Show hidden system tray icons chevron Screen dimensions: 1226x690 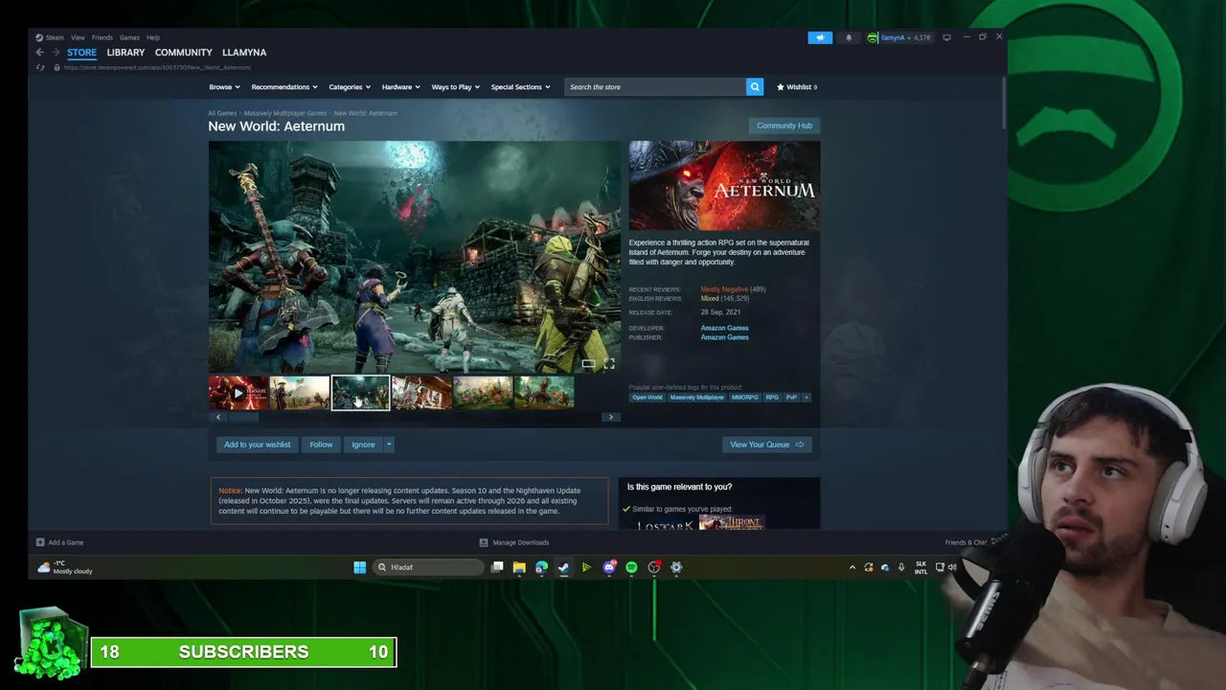tap(852, 567)
